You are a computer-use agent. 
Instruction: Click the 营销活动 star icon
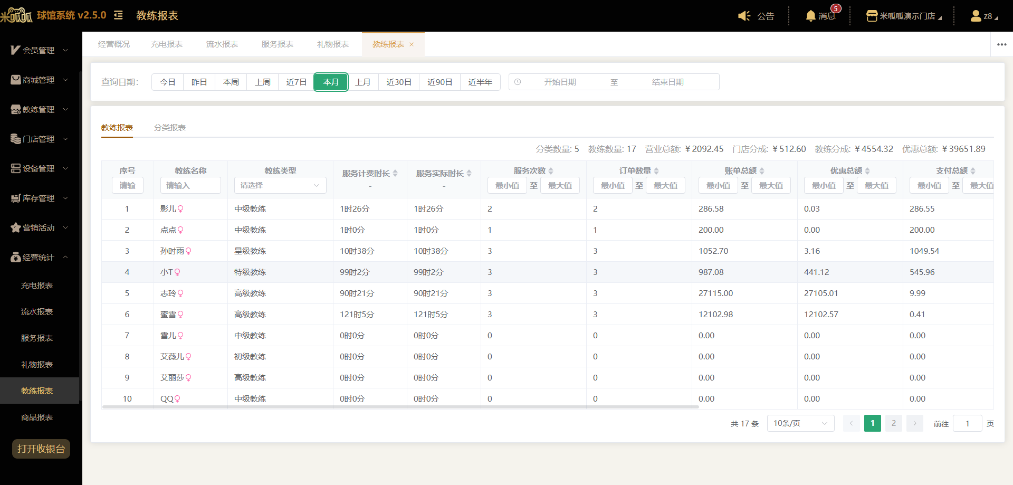(x=15, y=227)
